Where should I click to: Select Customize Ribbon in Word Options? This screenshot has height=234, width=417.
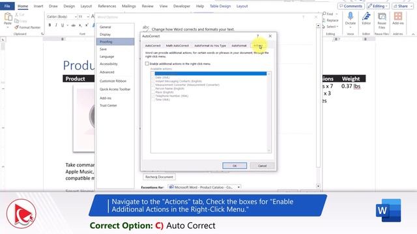coord(113,81)
